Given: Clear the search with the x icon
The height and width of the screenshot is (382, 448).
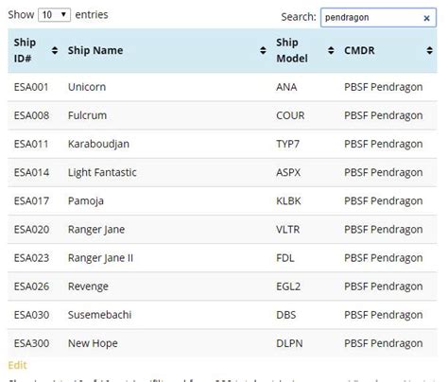Looking at the screenshot, I should click(426, 18).
